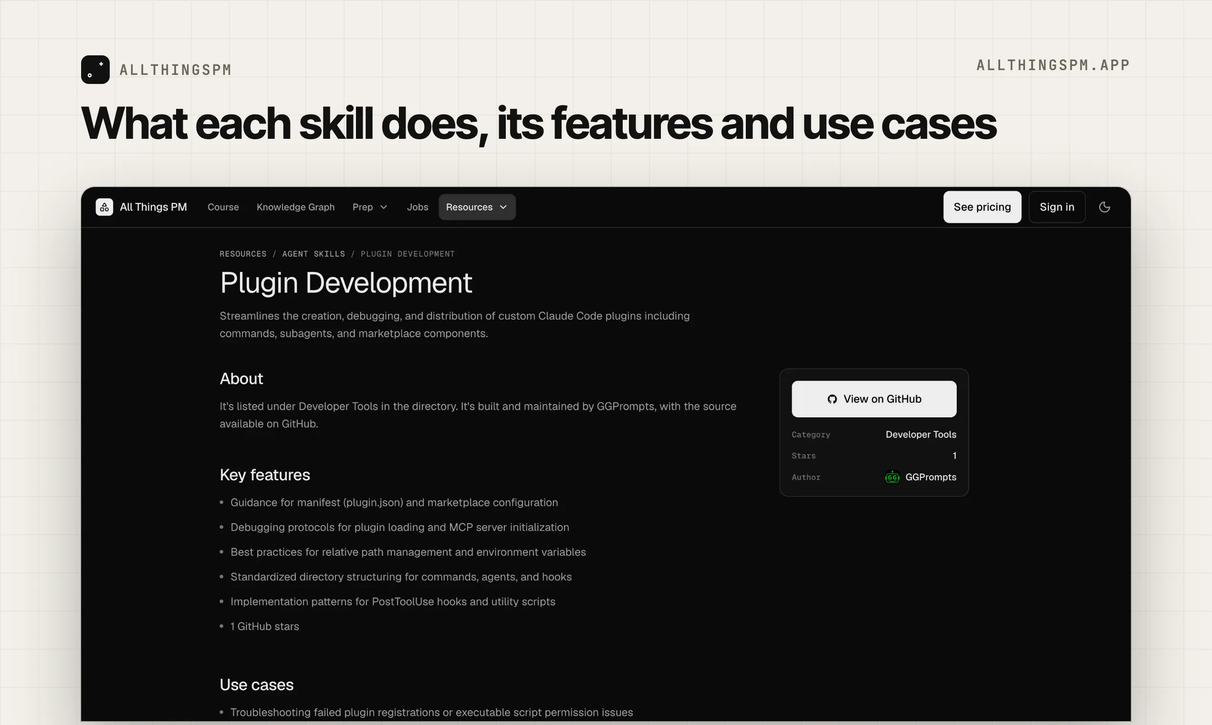
Task: Click 'Debugging protocols for plugin loading' bullet
Action: pos(399,527)
